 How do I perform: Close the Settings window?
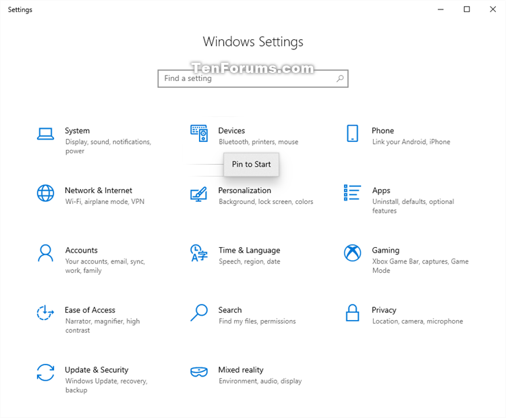click(493, 9)
